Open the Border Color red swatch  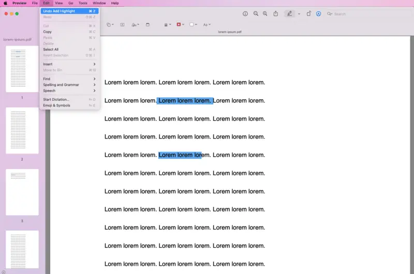pos(180,24)
